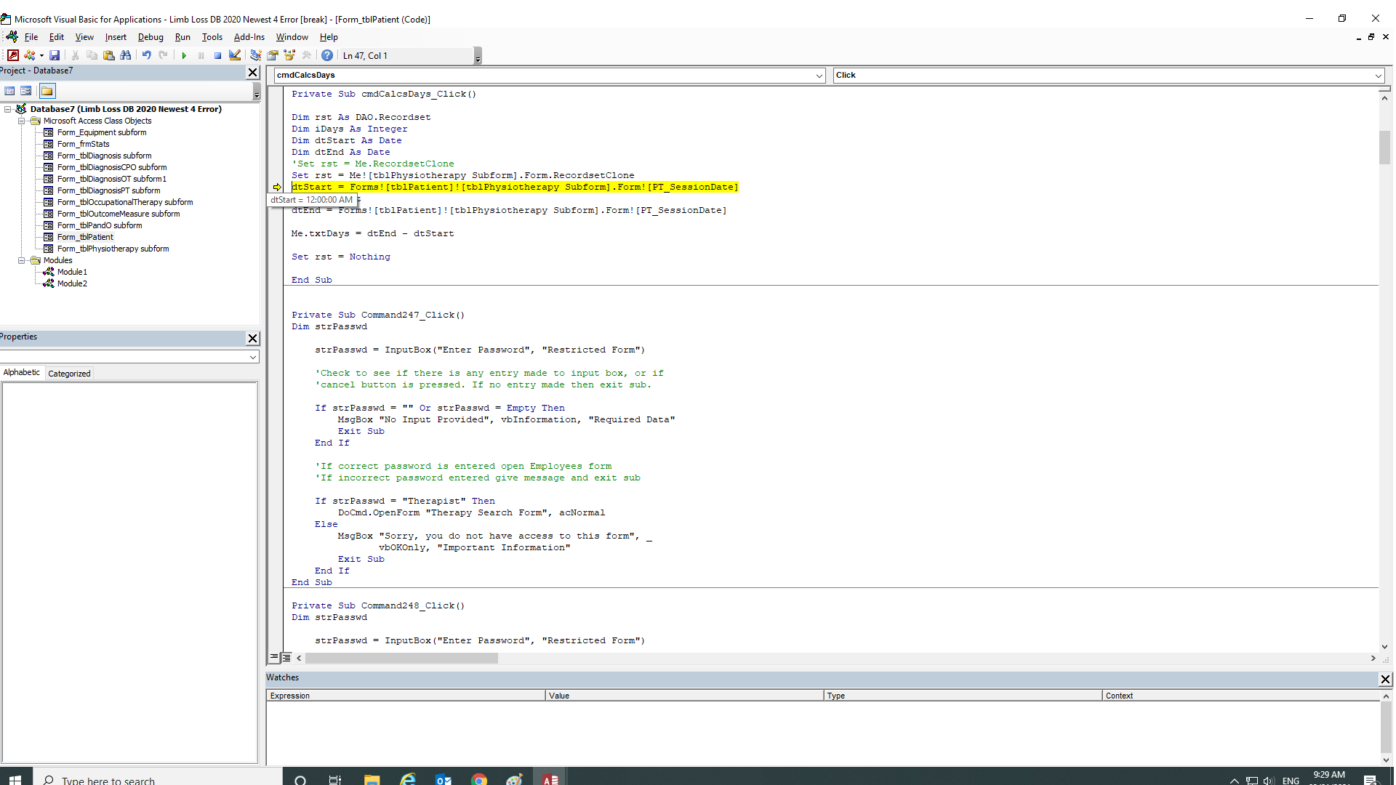
Task: Click the Reset stop icon
Action: [x=217, y=55]
